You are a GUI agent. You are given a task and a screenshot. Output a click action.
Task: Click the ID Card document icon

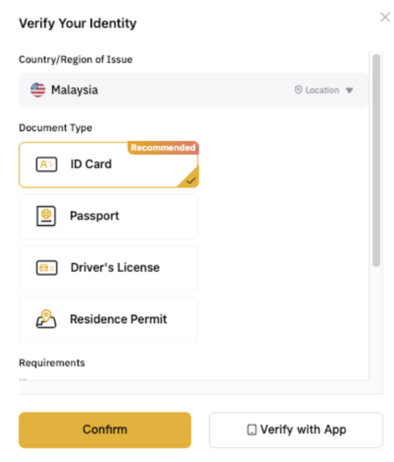pyautogui.click(x=46, y=164)
